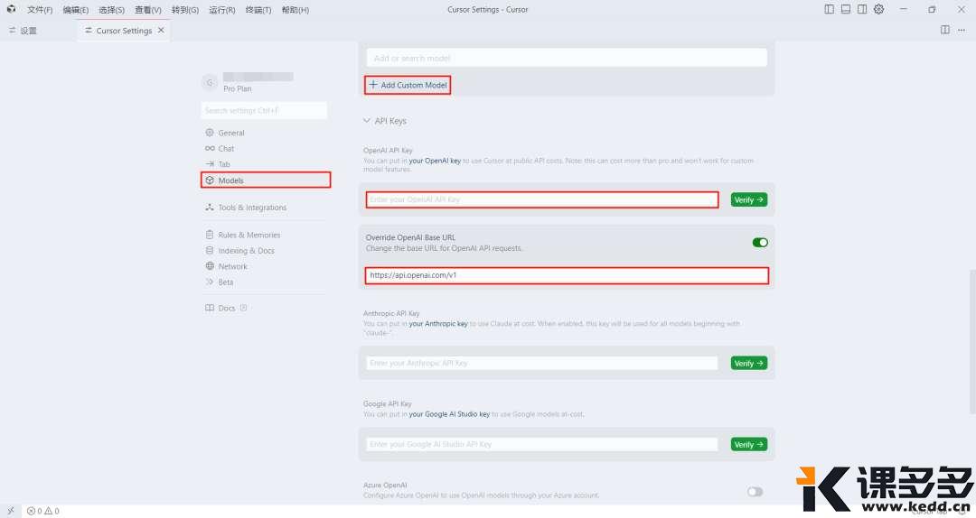The image size is (976, 518).
Task: Toggle bottom panel layout icon
Action: pyautogui.click(x=846, y=9)
